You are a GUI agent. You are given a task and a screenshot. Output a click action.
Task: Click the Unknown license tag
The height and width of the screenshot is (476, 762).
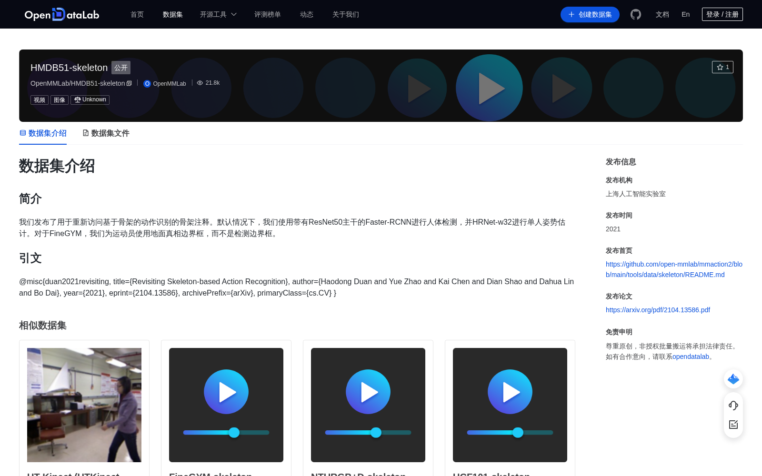(x=90, y=100)
